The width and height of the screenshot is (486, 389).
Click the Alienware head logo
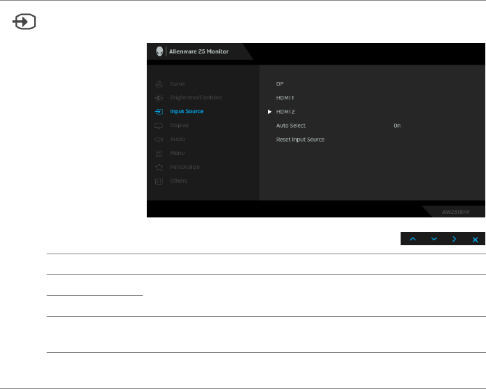click(159, 51)
